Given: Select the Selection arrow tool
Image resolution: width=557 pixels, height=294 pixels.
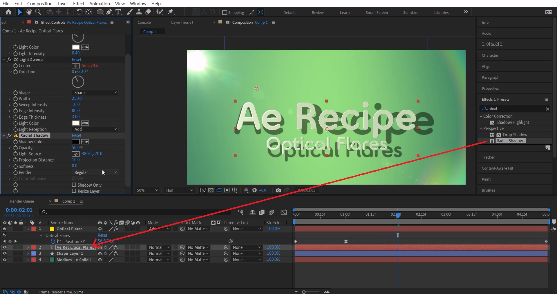Looking at the screenshot, I should (x=20, y=12).
